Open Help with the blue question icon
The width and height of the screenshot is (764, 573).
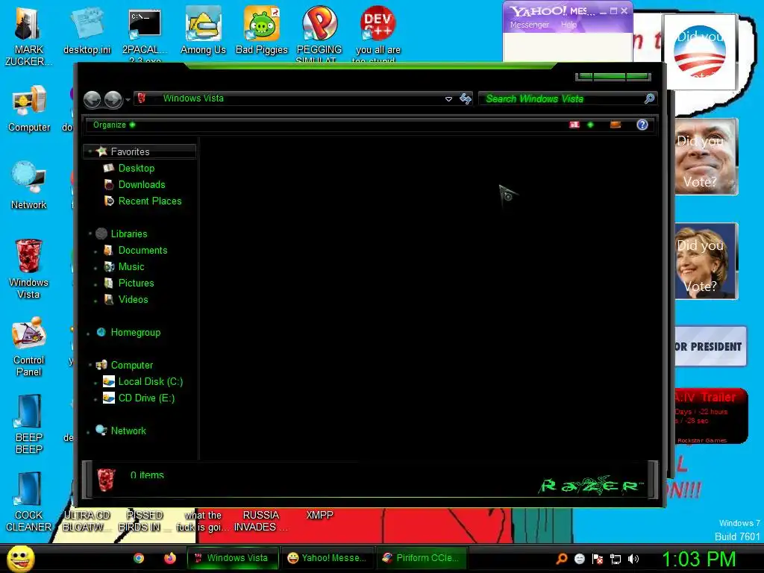642,125
